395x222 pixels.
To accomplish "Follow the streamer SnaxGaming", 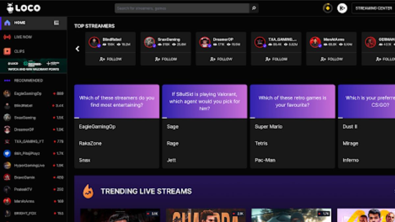I will tap(166, 59).
